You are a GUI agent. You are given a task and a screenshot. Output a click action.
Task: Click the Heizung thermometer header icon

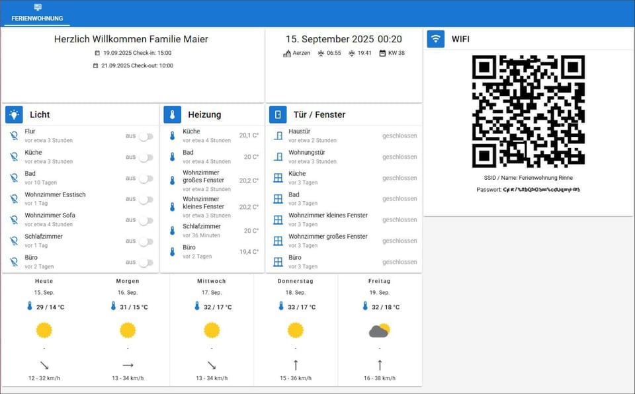172,114
